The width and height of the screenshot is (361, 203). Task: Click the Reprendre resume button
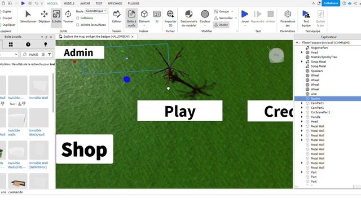click(257, 16)
